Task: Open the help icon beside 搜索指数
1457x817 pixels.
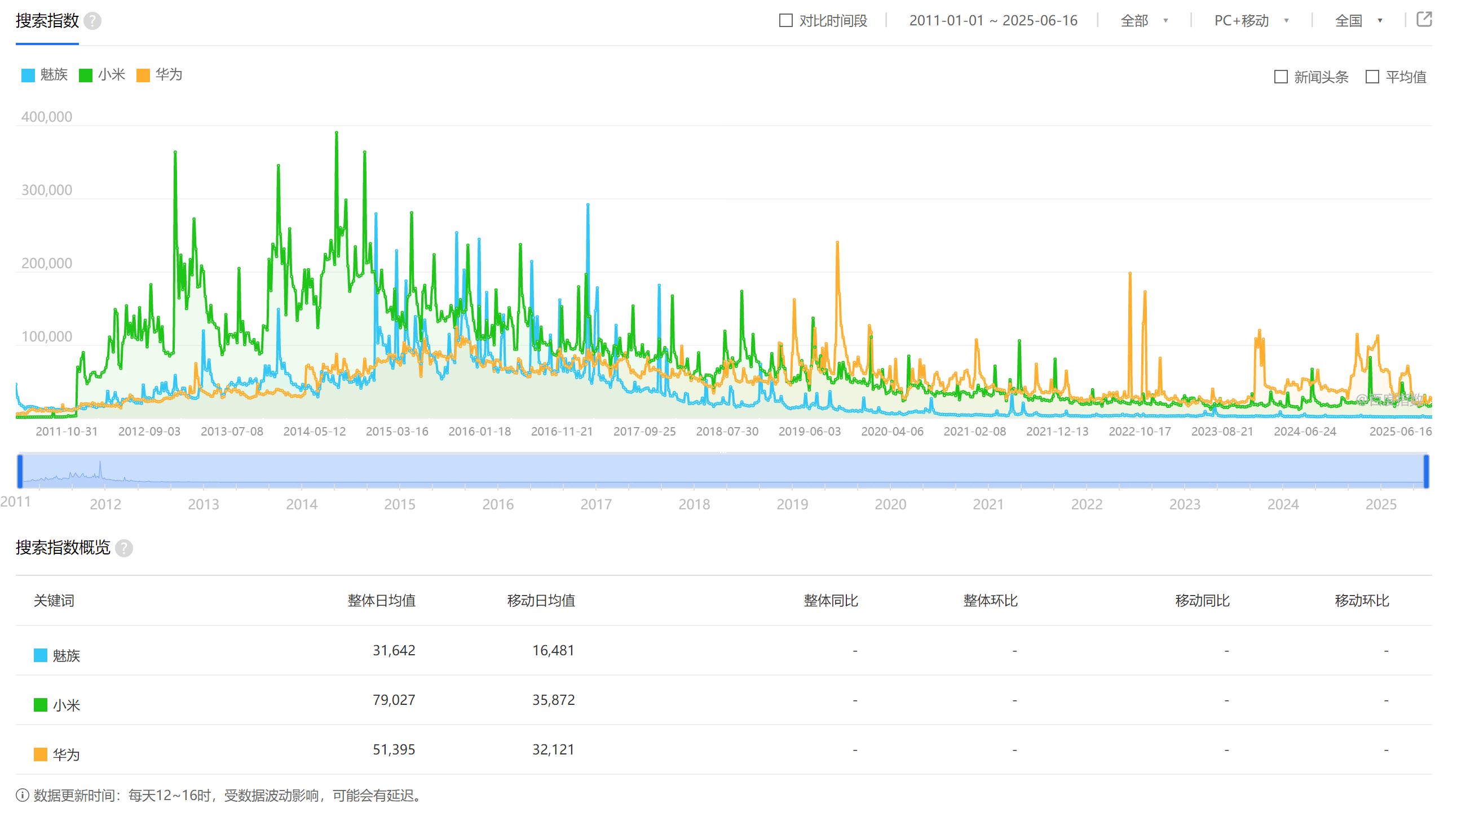Action: (x=92, y=21)
